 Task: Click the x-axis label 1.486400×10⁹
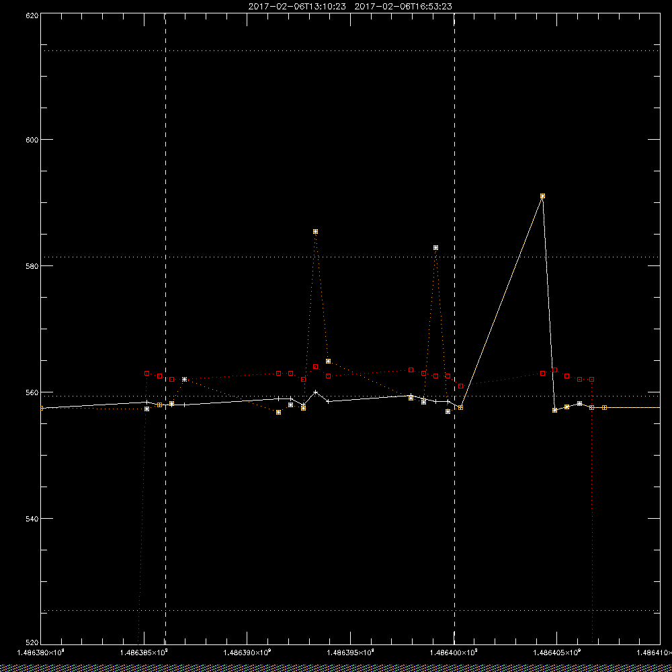(454, 653)
